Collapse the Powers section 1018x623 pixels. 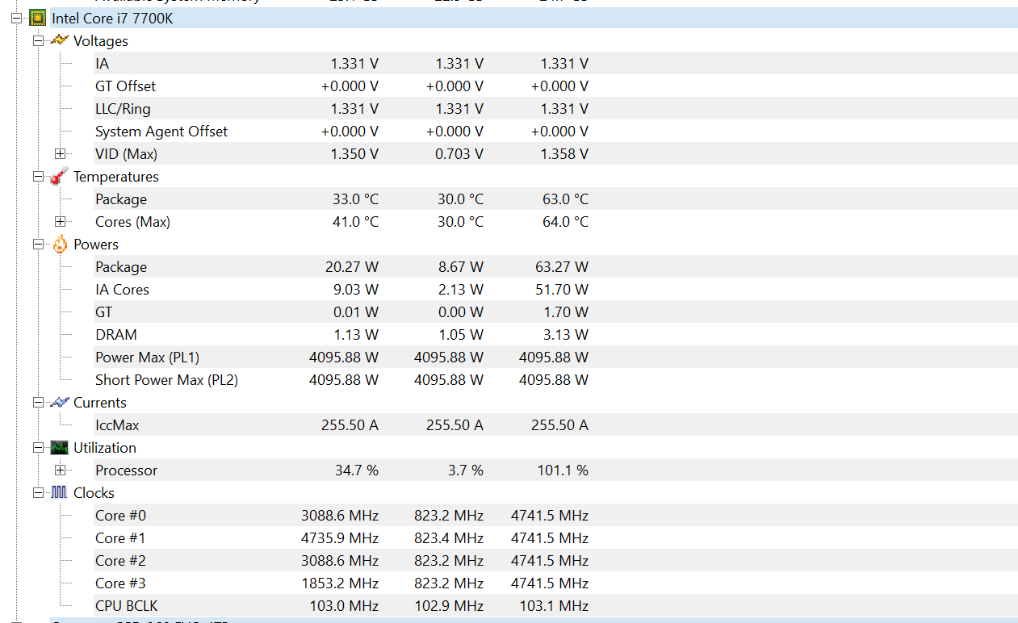coord(38,244)
